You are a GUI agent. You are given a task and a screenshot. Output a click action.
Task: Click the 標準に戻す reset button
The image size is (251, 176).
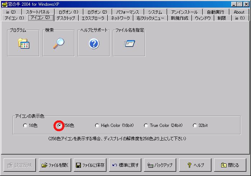tap(125, 165)
